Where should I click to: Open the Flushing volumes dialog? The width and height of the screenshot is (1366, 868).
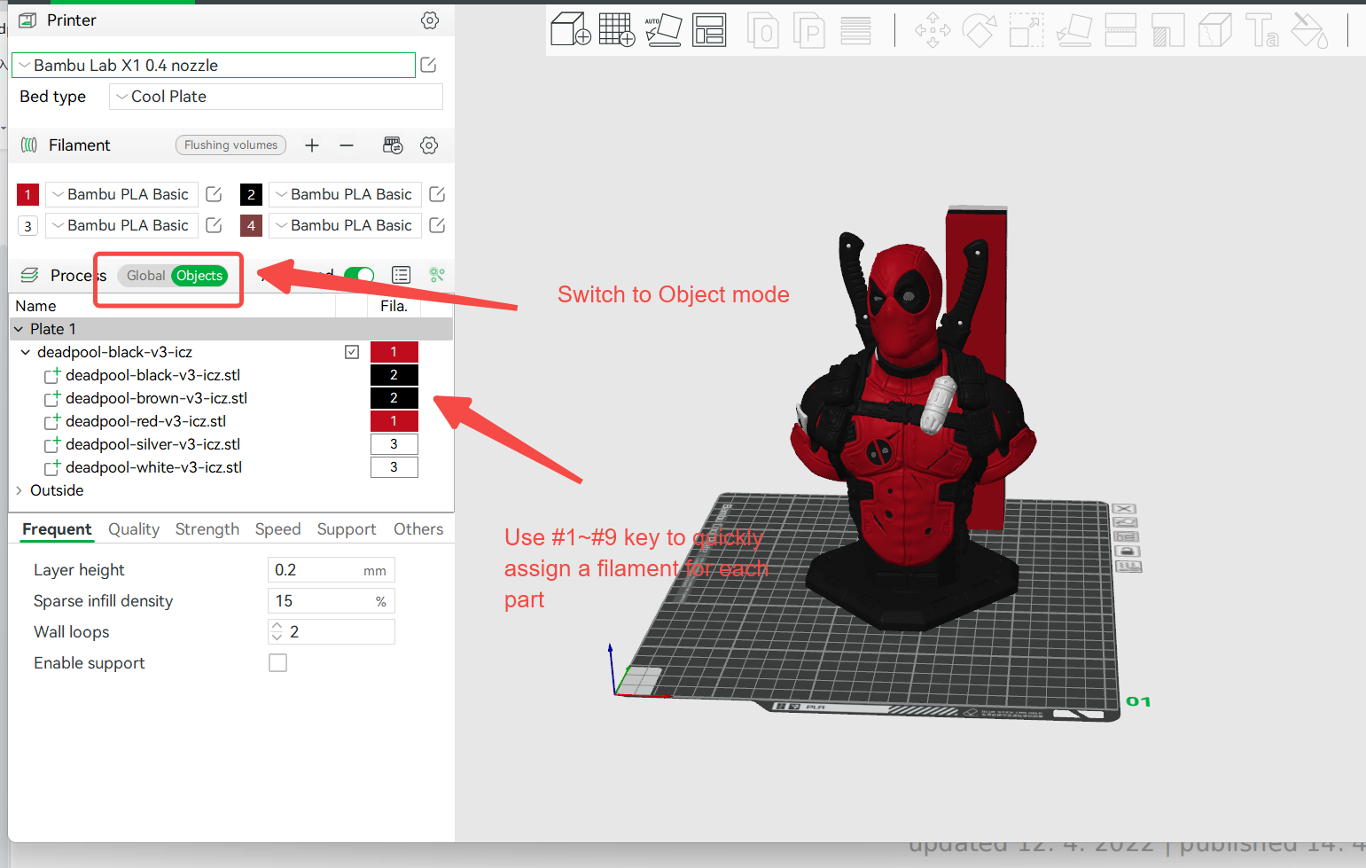[230, 145]
